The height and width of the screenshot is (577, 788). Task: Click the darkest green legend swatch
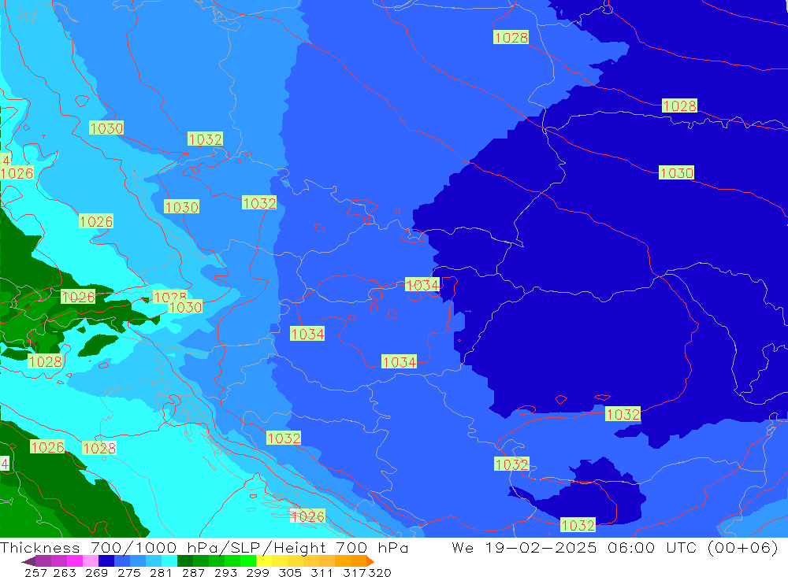(185, 561)
